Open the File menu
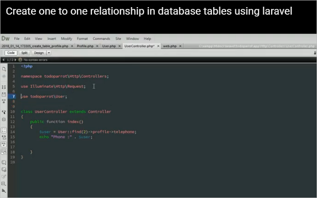This screenshot has height=198, width=317. (17, 38)
